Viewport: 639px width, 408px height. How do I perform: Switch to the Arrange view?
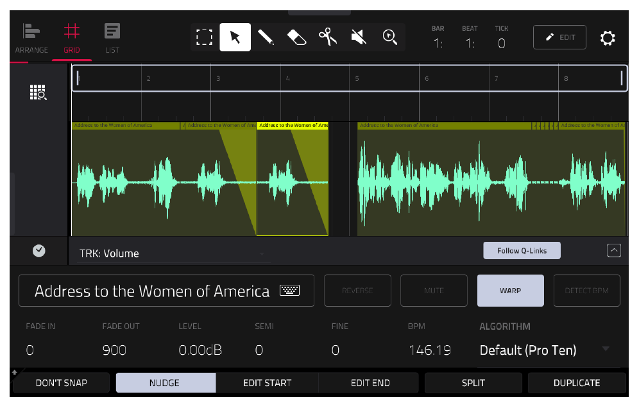pos(31,38)
